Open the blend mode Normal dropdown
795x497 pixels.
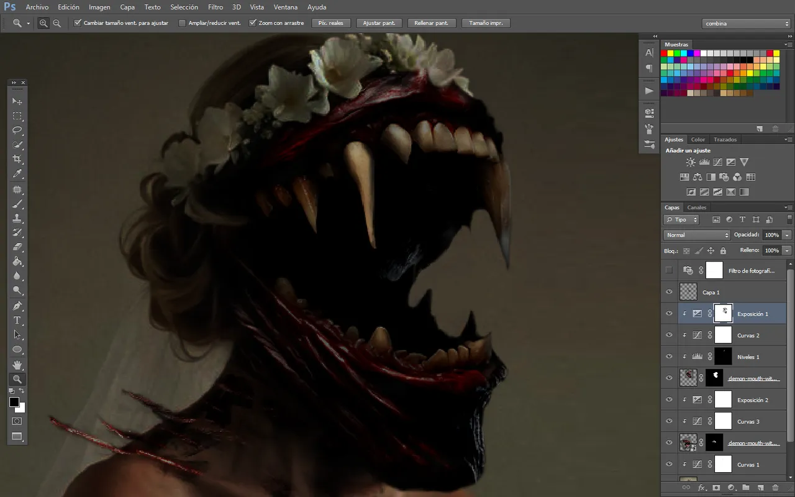(697, 235)
